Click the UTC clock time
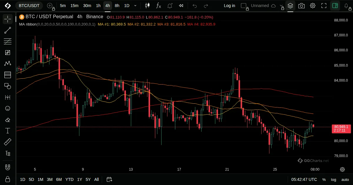 (x=304, y=179)
